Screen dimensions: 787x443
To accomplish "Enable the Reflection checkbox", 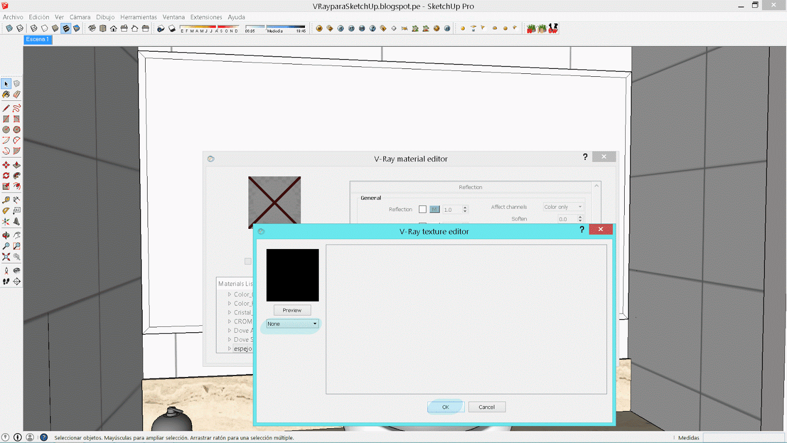I will click(423, 209).
